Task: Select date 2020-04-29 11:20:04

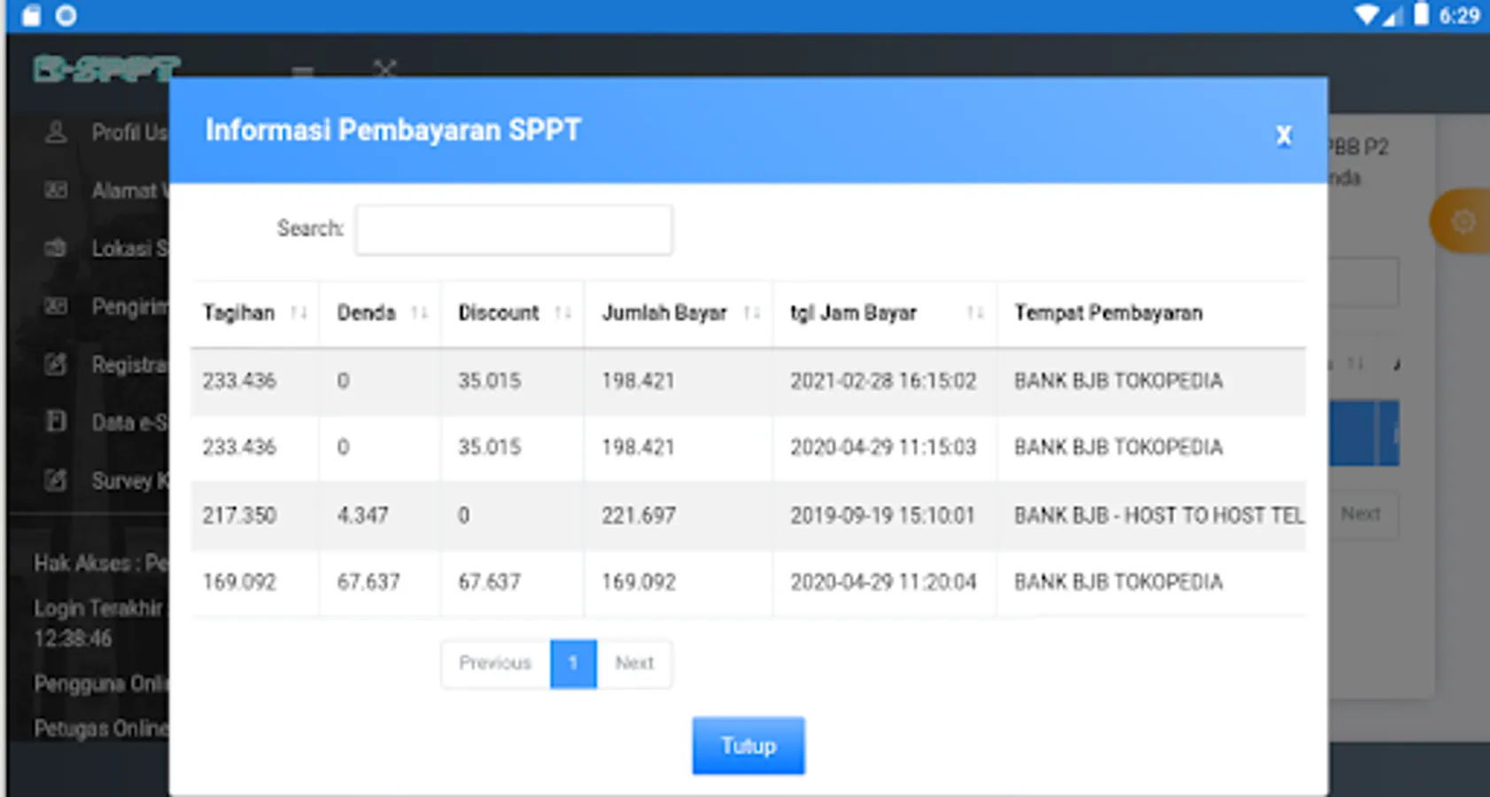Action: coord(883,582)
